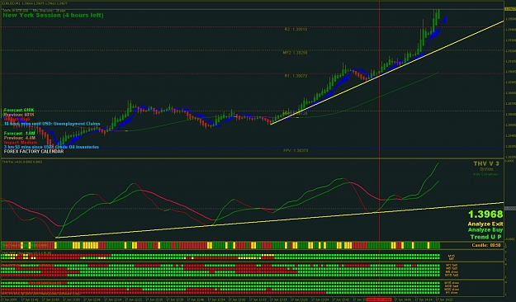516x302 pixels.
Task: Click the 'Impact: High' label
Action: tap(17, 119)
